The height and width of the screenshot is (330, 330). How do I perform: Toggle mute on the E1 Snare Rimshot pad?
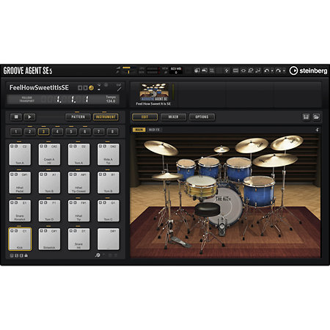tap(12, 202)
